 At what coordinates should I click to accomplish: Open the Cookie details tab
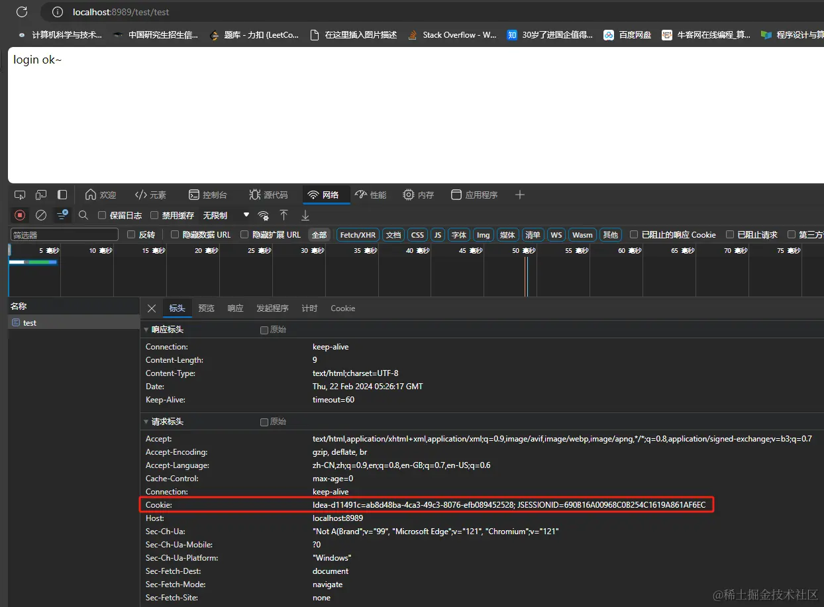pos(343,308)
